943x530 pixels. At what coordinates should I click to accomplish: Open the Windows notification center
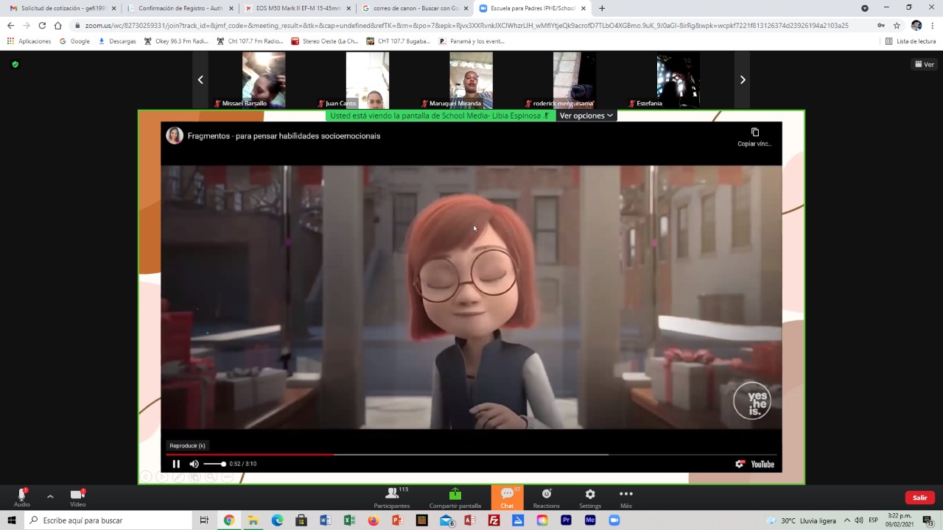(x=928, y=520)
